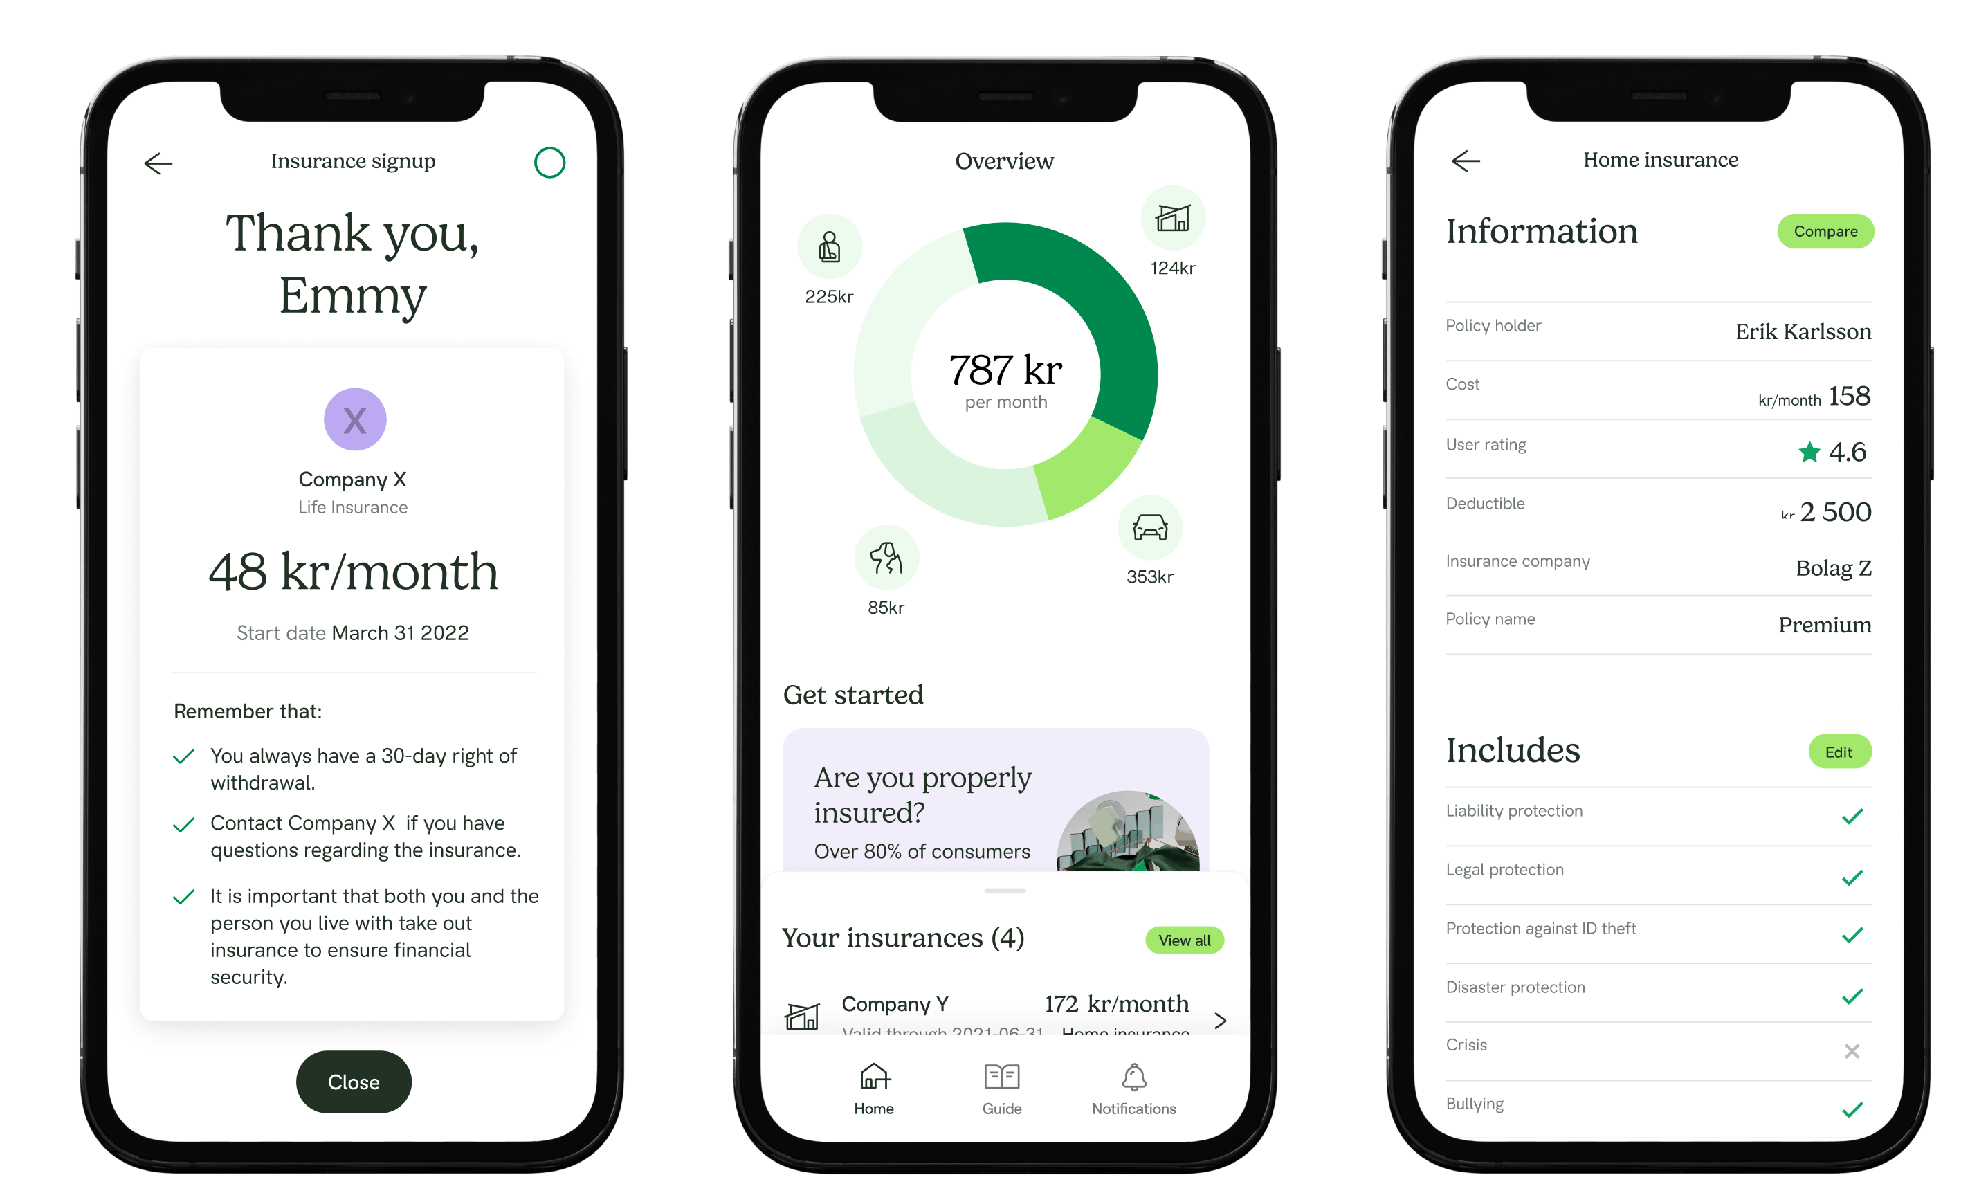Tap the back arrow on Home insurance screen
This screenshot has width=1988, height=1202.
click(x=1464, y=162)
